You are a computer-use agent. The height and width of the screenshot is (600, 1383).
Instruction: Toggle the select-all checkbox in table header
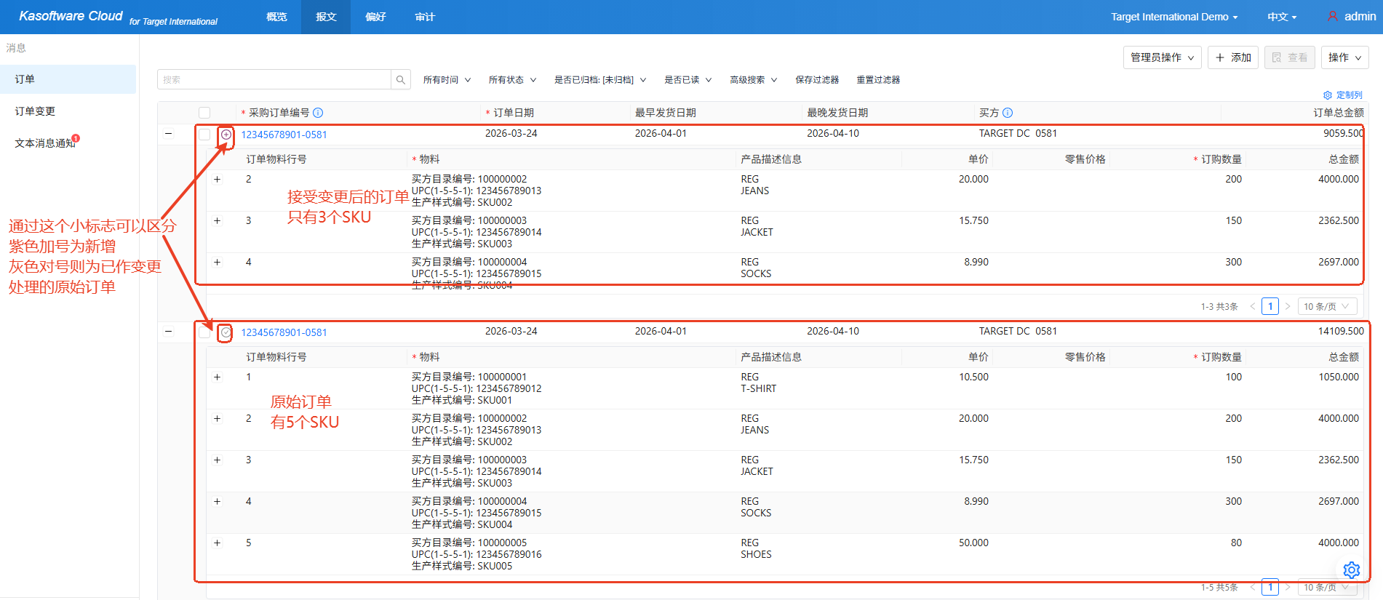(x=204, y=113)
